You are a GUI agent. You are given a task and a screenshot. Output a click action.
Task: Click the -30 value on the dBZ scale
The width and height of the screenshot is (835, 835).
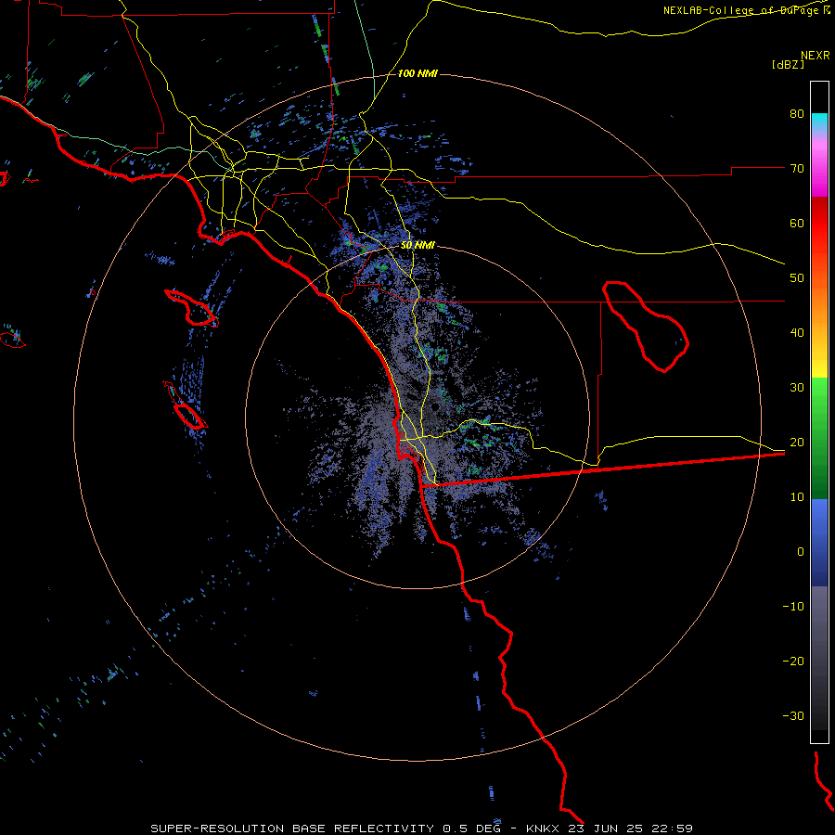[x=793, y=715]
